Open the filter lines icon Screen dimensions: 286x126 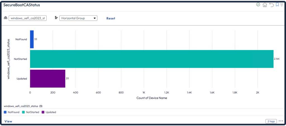click(281, 5)
